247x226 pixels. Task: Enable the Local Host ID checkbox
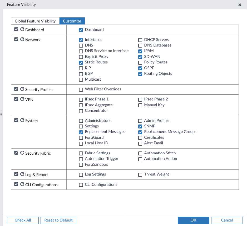click(x=81, y=144)
